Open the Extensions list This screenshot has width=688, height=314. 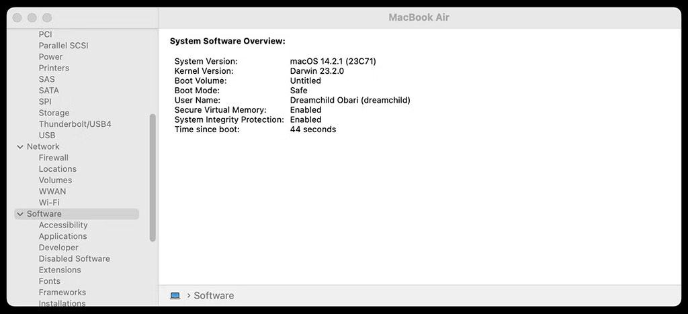point(60,270)
